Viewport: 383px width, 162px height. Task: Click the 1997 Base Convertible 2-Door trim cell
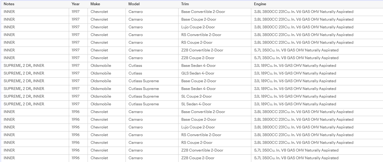pos(215,12)
